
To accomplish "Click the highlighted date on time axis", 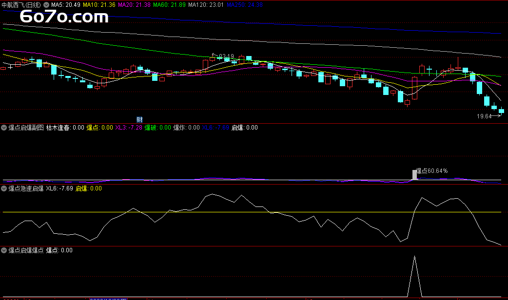I will pyautogui.click(x=108, y=299).
